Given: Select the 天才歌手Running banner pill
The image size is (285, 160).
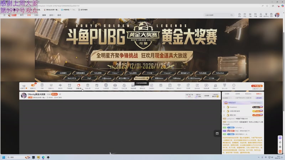Looking at the screenshot, I should point(194,78).
